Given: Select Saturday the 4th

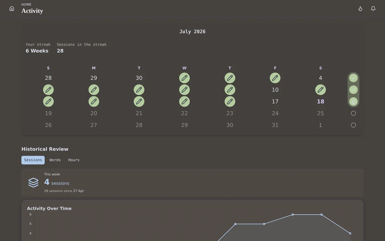Looking at the screenshot, I should click(321, 78).
